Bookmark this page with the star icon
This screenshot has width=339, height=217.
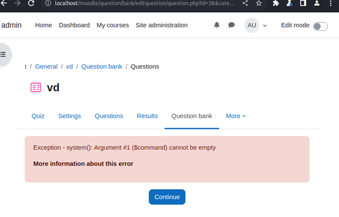(259, 3)
